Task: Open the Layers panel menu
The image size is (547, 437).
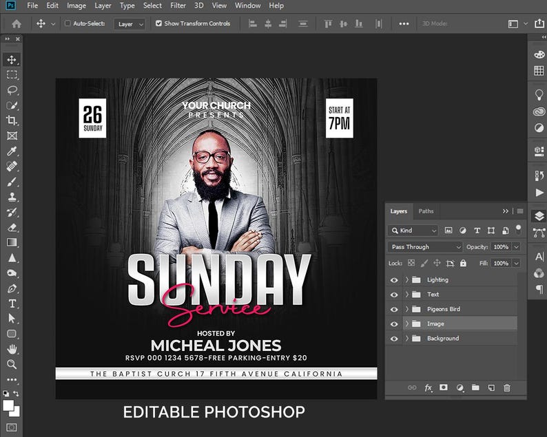Action: [x=520, y=211]
